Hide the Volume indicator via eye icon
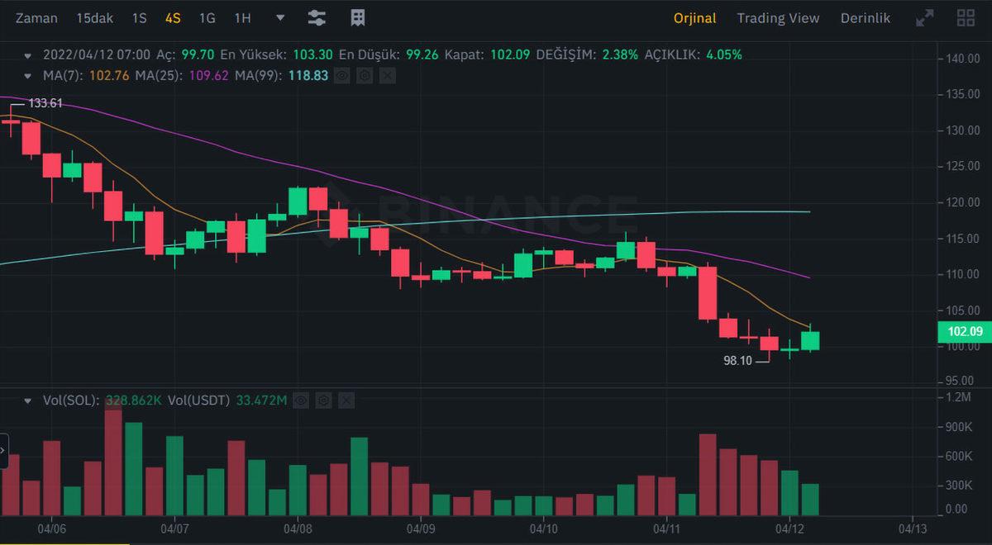Image resolution: width=992 pixels, height=545 pixels. point(301,400)
